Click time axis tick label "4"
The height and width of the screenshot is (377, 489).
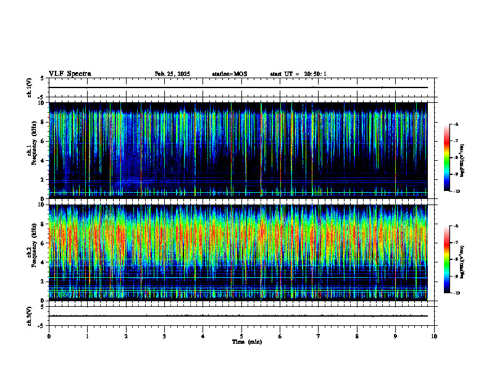pyautogui.click(x=203, y=336)
